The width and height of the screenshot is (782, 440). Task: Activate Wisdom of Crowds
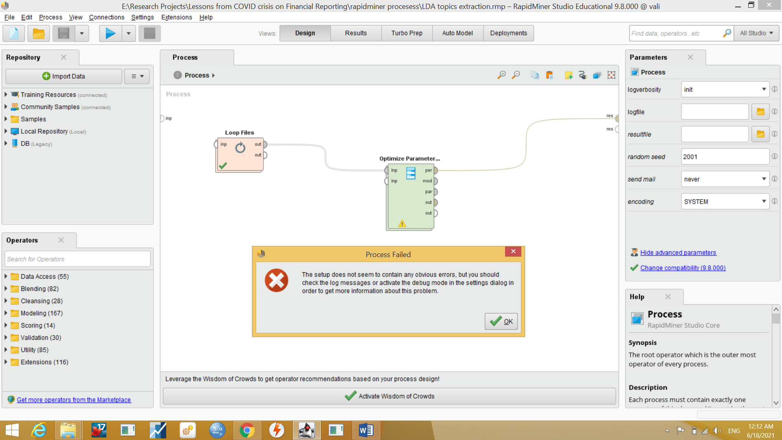(x=389, y=396)
